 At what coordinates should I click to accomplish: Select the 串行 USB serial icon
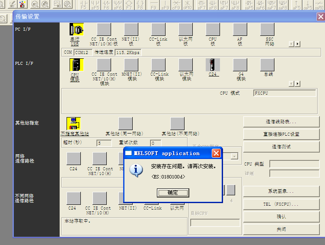coord(76,30)
